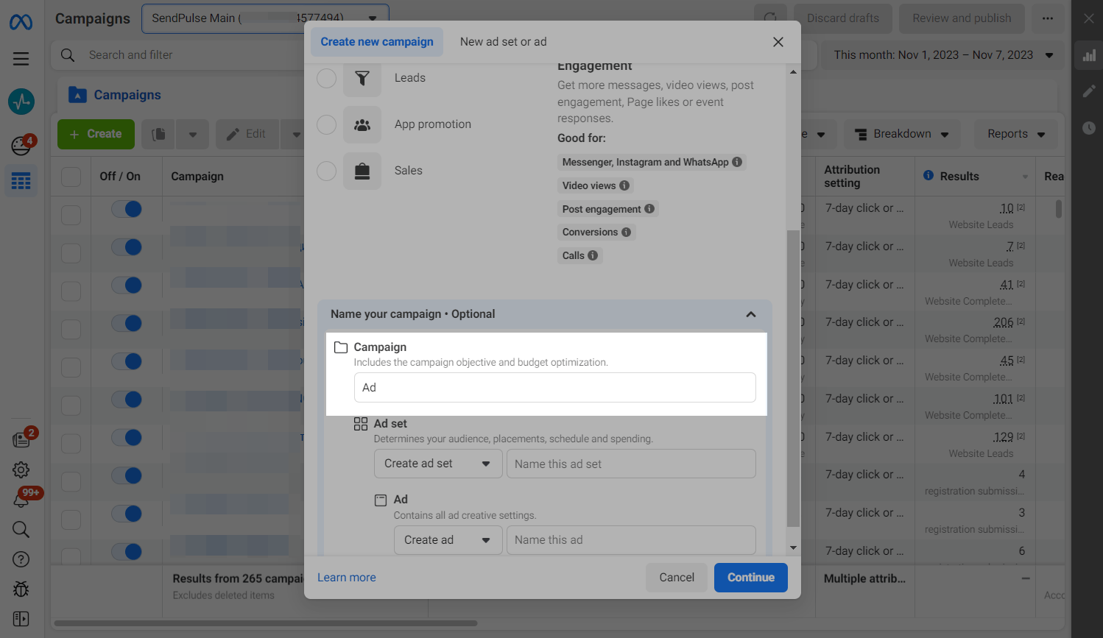Image resolution: width=1103 pixels, height=638 pixels.
Task: Open the hamburger menu in left sidebar
Action: point(21,59)
